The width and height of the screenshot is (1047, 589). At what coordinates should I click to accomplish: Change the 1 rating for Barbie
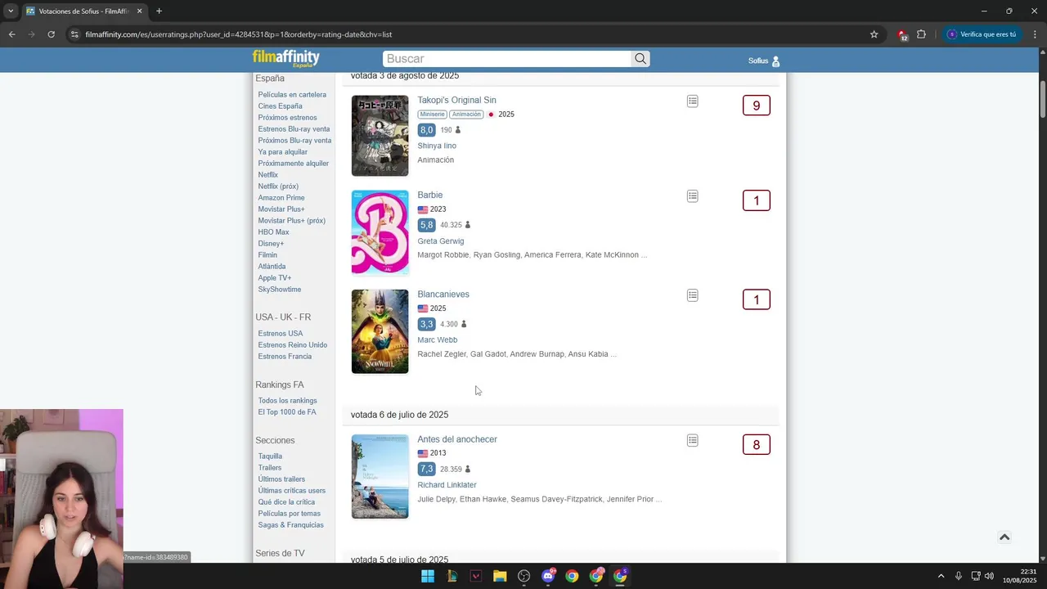[x=756, y=200]
